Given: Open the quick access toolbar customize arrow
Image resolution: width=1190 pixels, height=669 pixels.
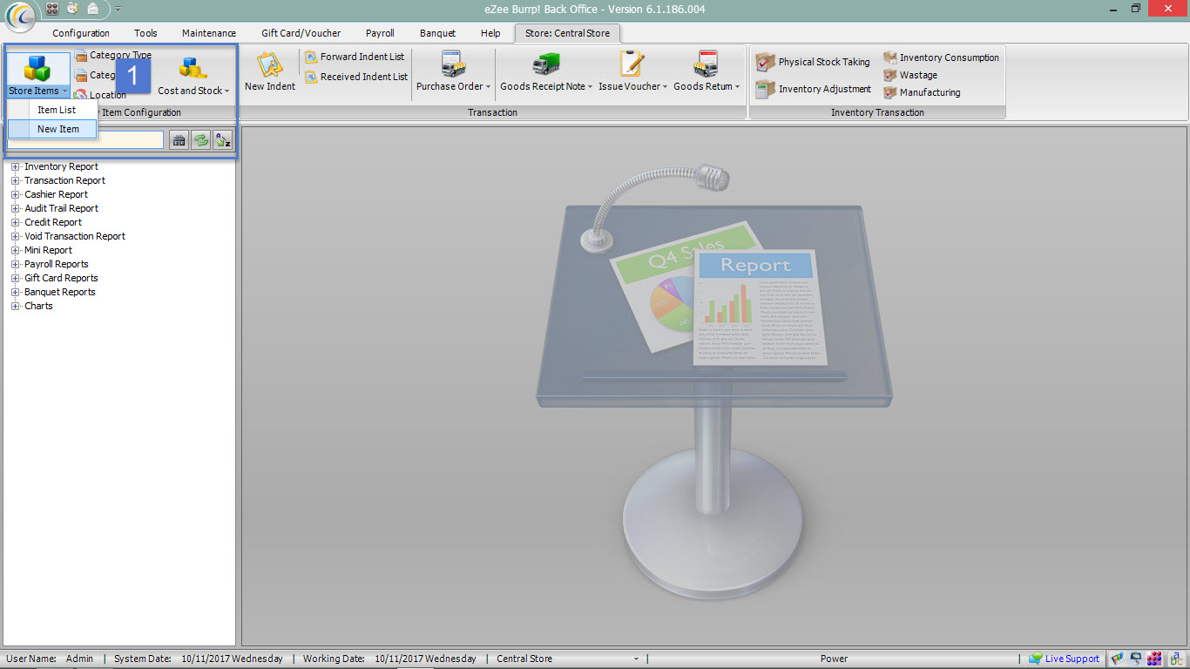Looking at the screenshot, I should coord(118,10).
